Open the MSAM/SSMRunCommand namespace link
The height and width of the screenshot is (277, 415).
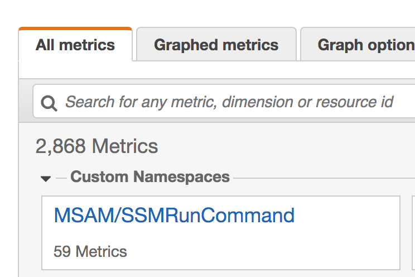pos(174,215)
